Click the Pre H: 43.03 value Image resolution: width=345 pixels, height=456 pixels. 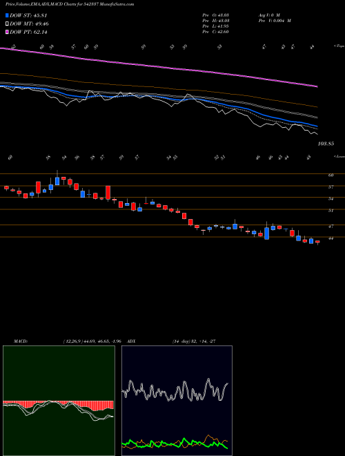(215, 21)
